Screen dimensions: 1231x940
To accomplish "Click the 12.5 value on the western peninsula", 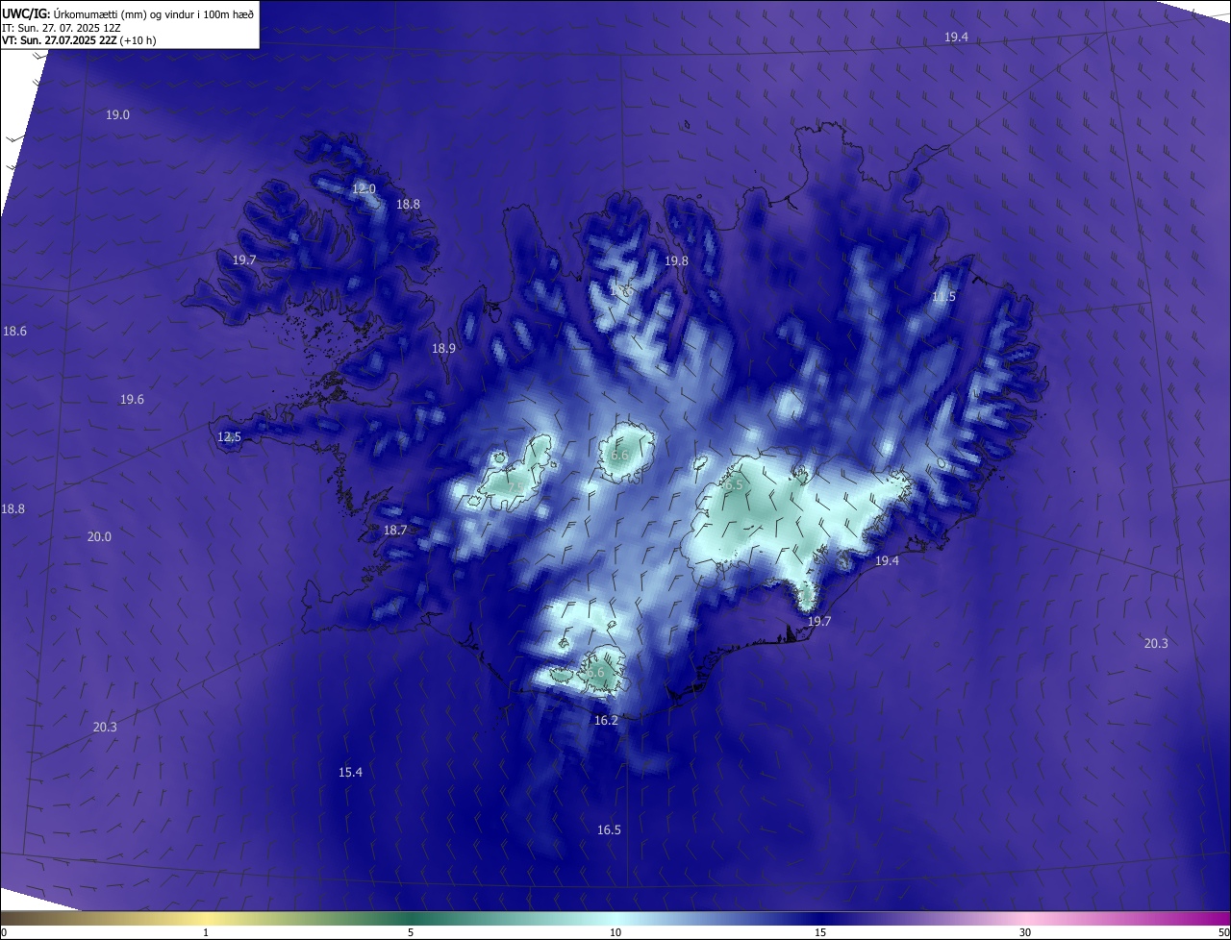I will (x=229, y=437).
